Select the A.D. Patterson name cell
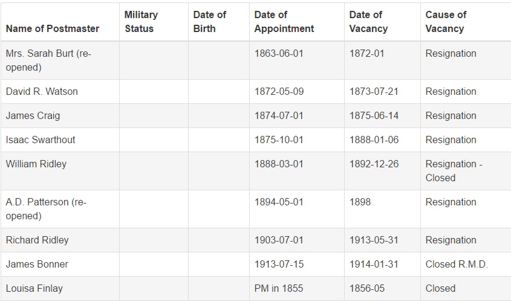 tap(46, 209)
